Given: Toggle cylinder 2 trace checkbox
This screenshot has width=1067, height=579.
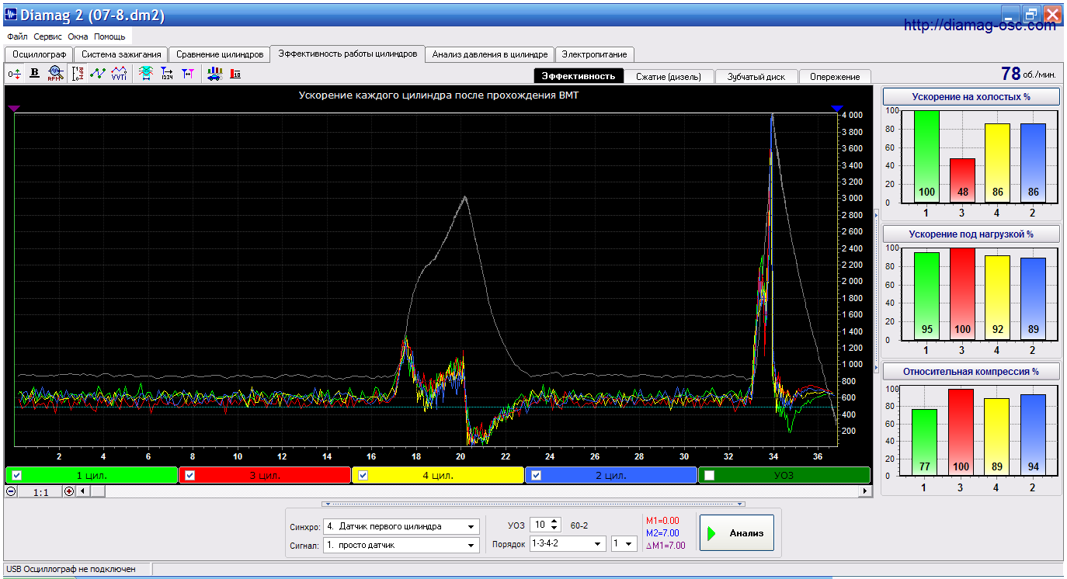Looking at the screenshot, I should coord(536,475).
